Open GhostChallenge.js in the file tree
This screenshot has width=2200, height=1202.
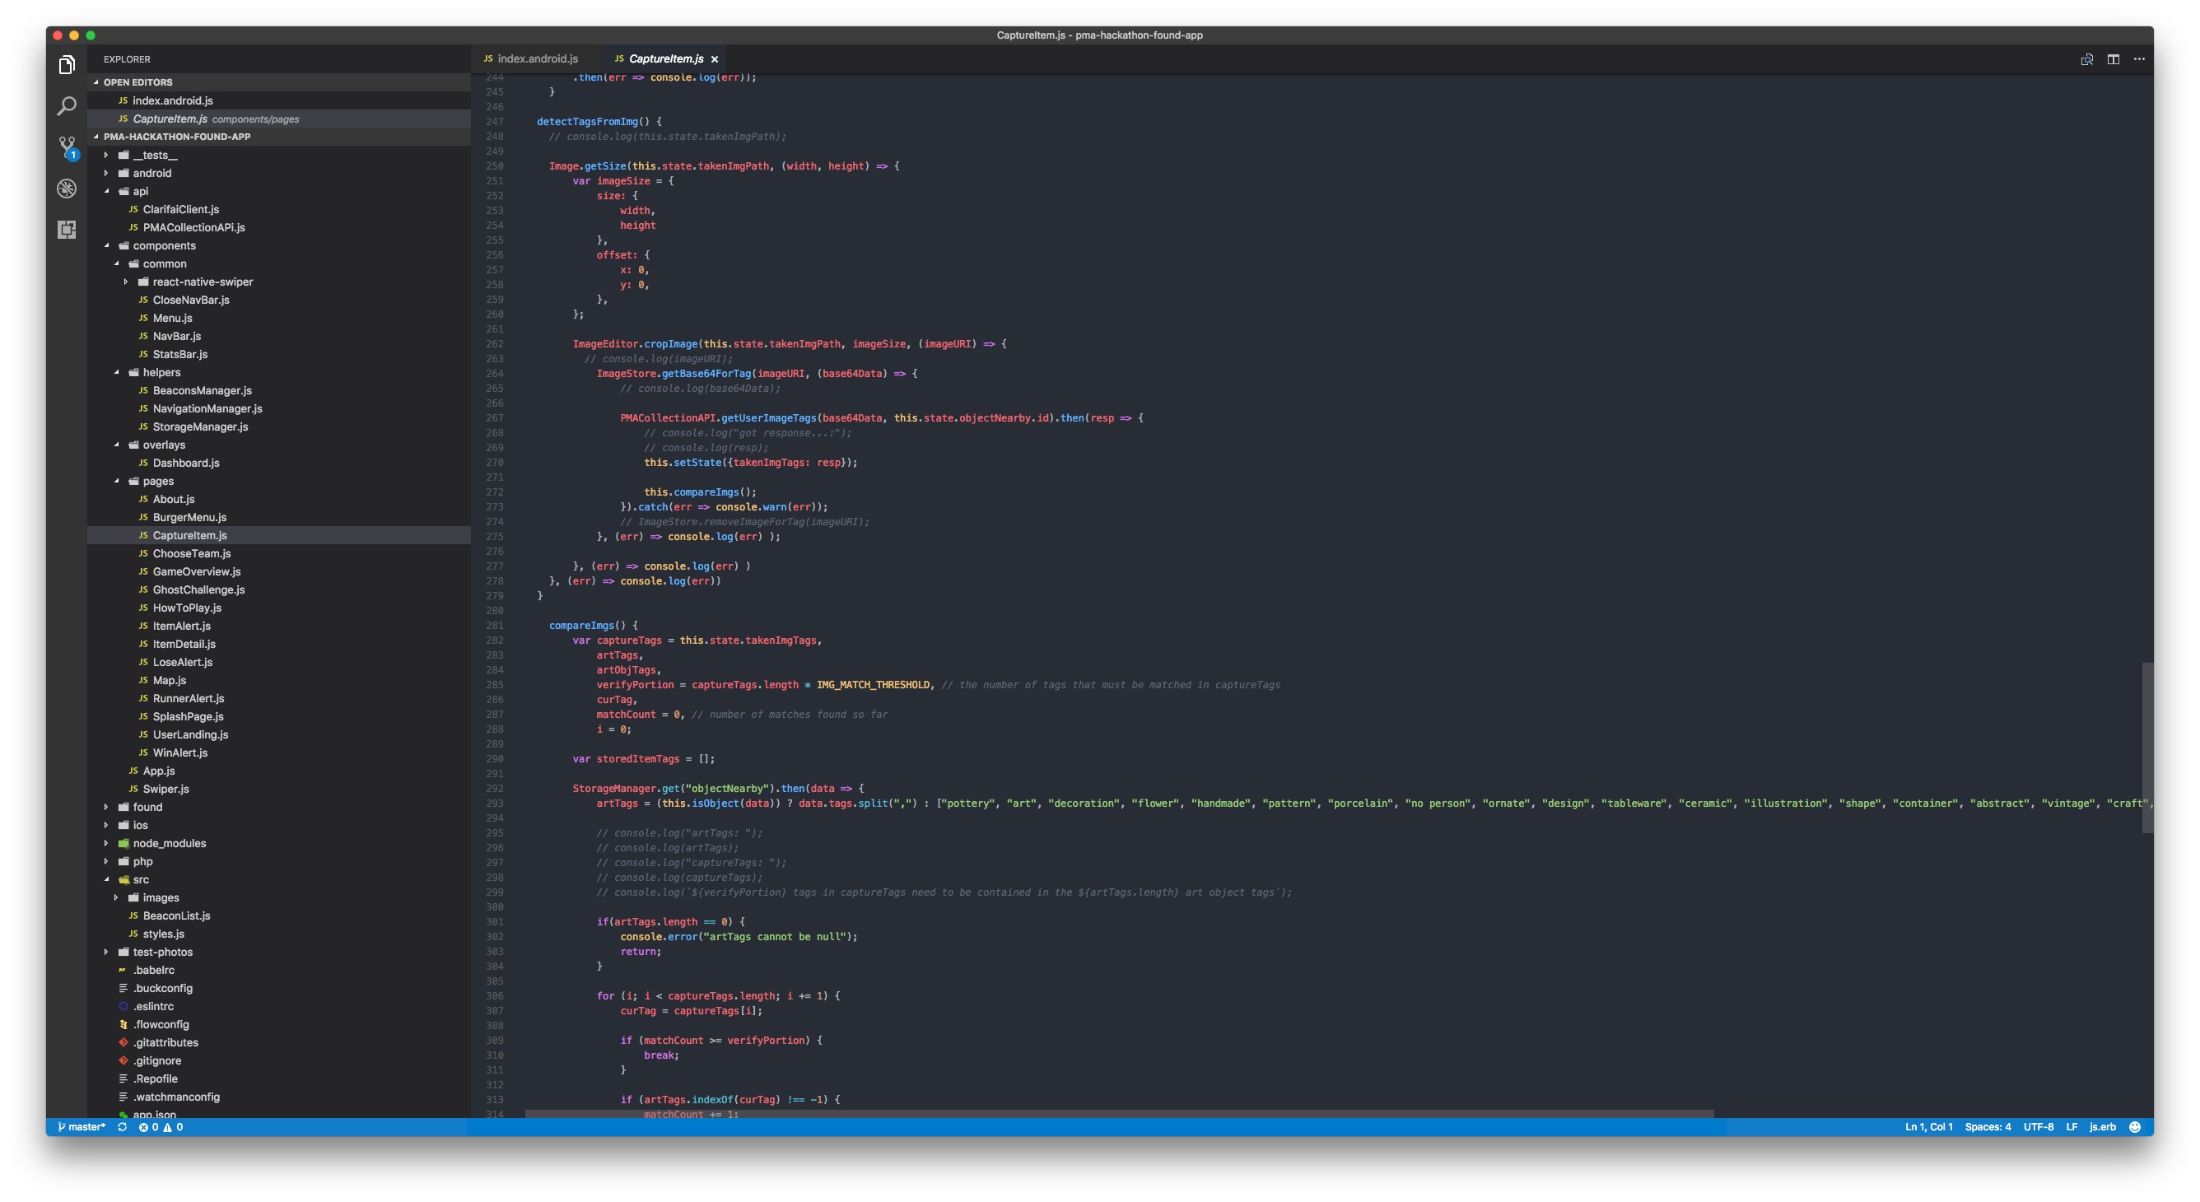198,590
